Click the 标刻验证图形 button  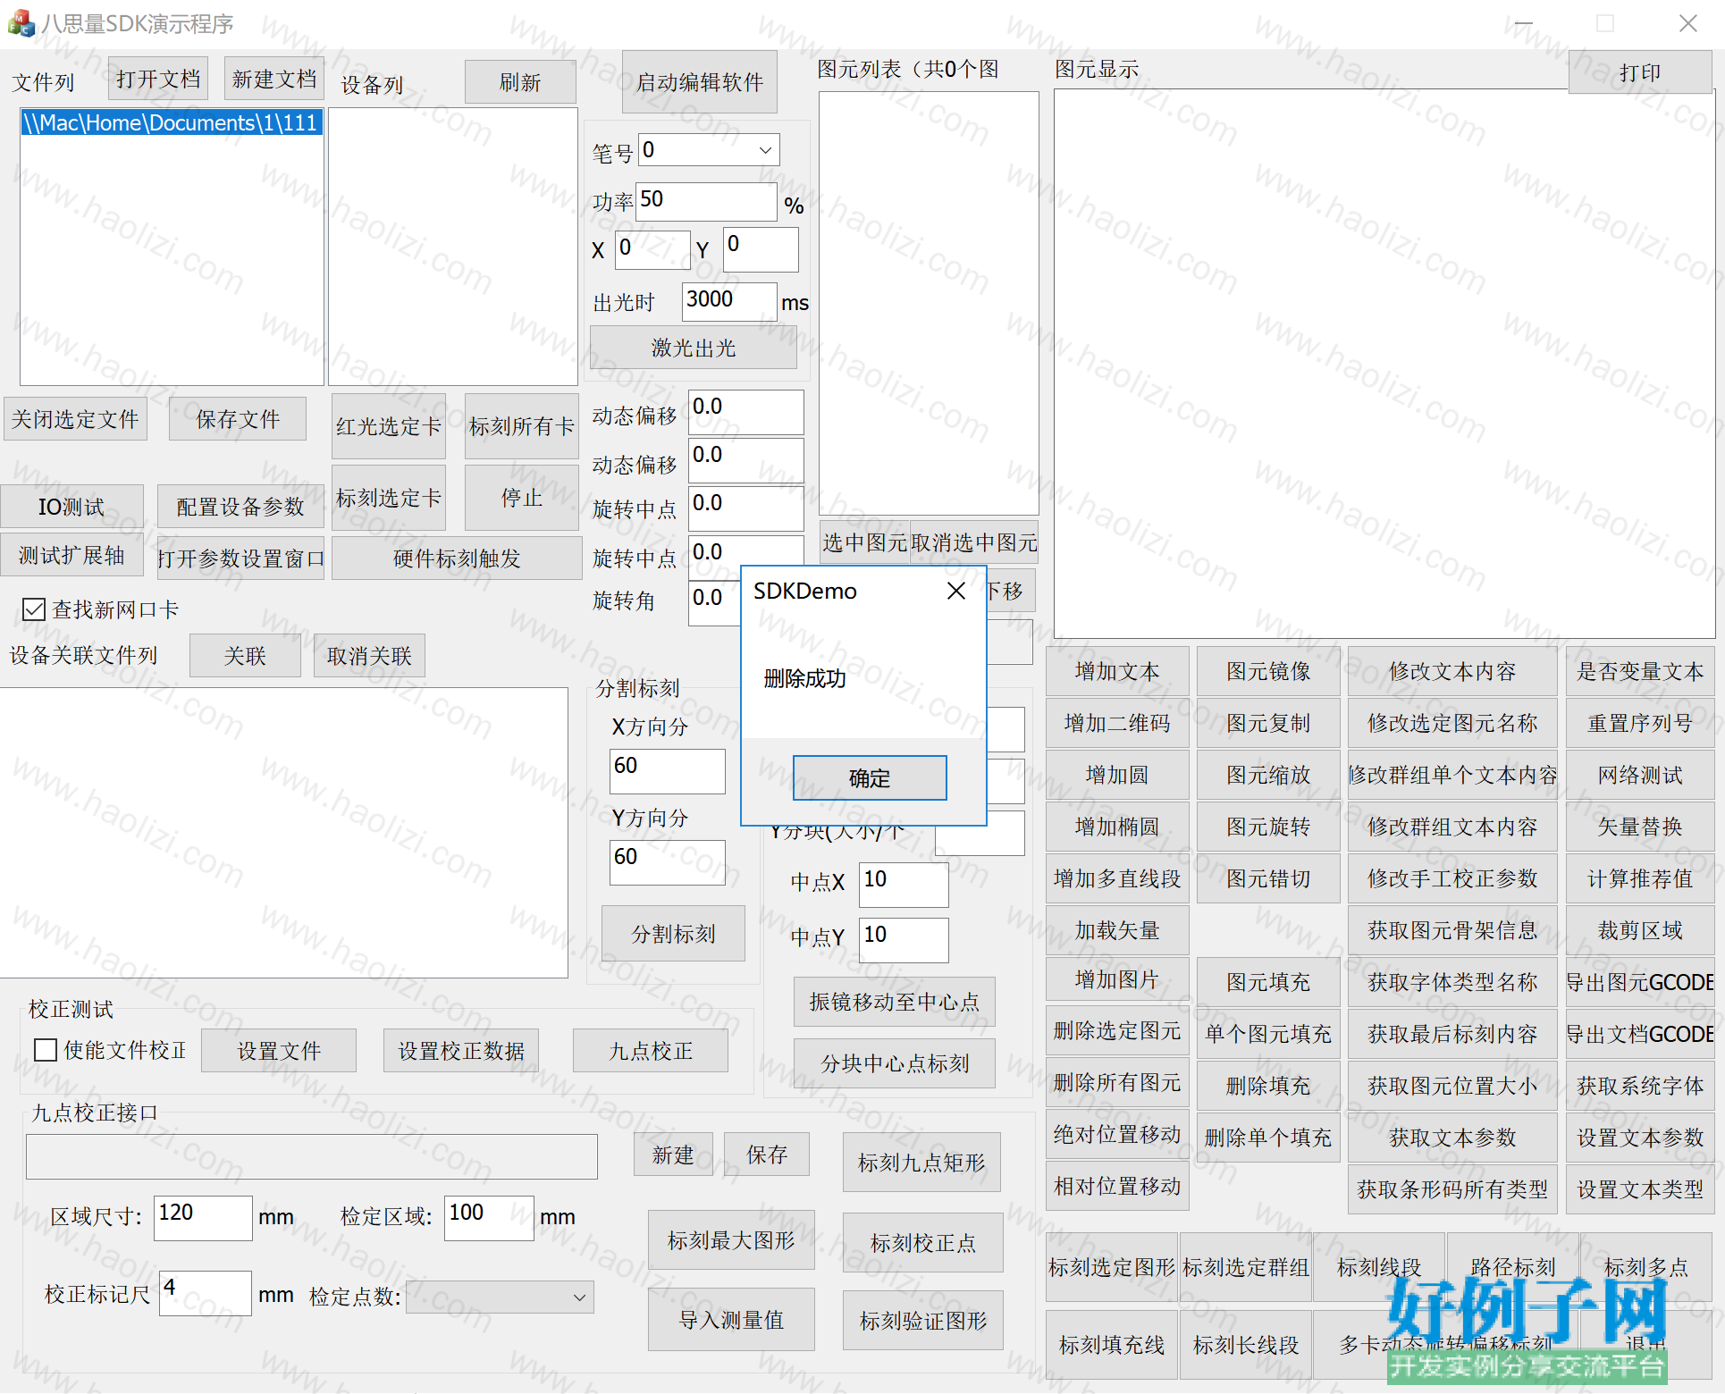click(x=923, y=1321)
